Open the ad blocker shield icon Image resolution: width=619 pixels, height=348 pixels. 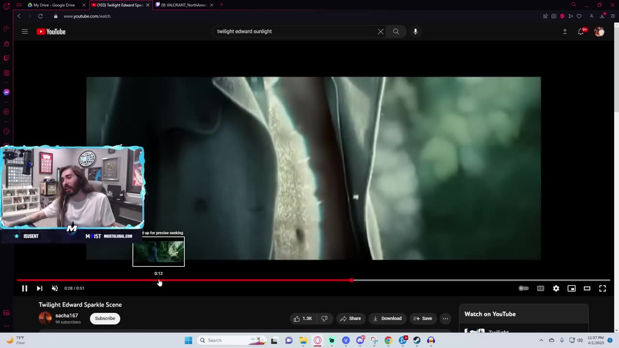pyautogui.click(x=562, y=16)
